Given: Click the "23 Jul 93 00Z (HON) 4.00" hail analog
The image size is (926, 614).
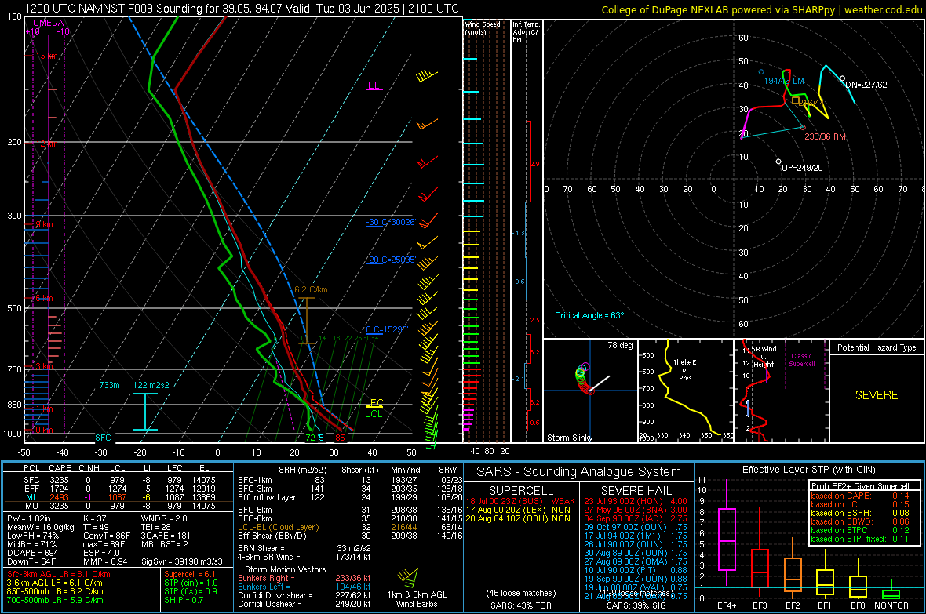Looking at the screenshot, I should click(x=636, y=501).
